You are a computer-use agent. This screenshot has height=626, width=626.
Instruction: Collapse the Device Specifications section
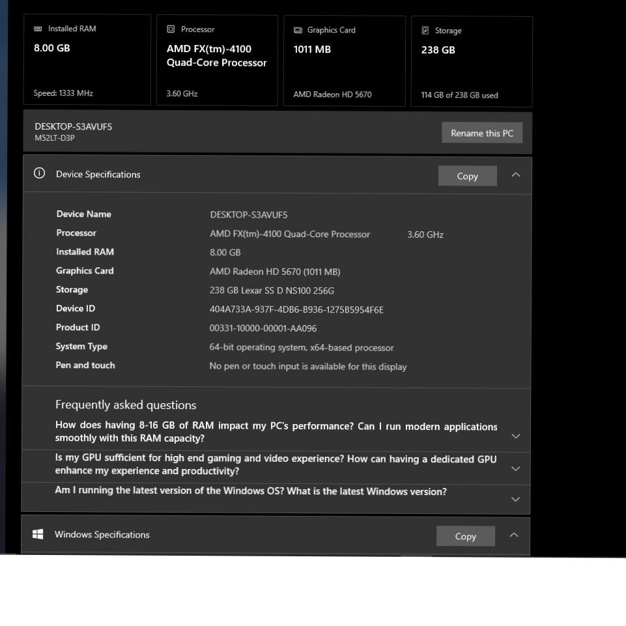[515, 175]
